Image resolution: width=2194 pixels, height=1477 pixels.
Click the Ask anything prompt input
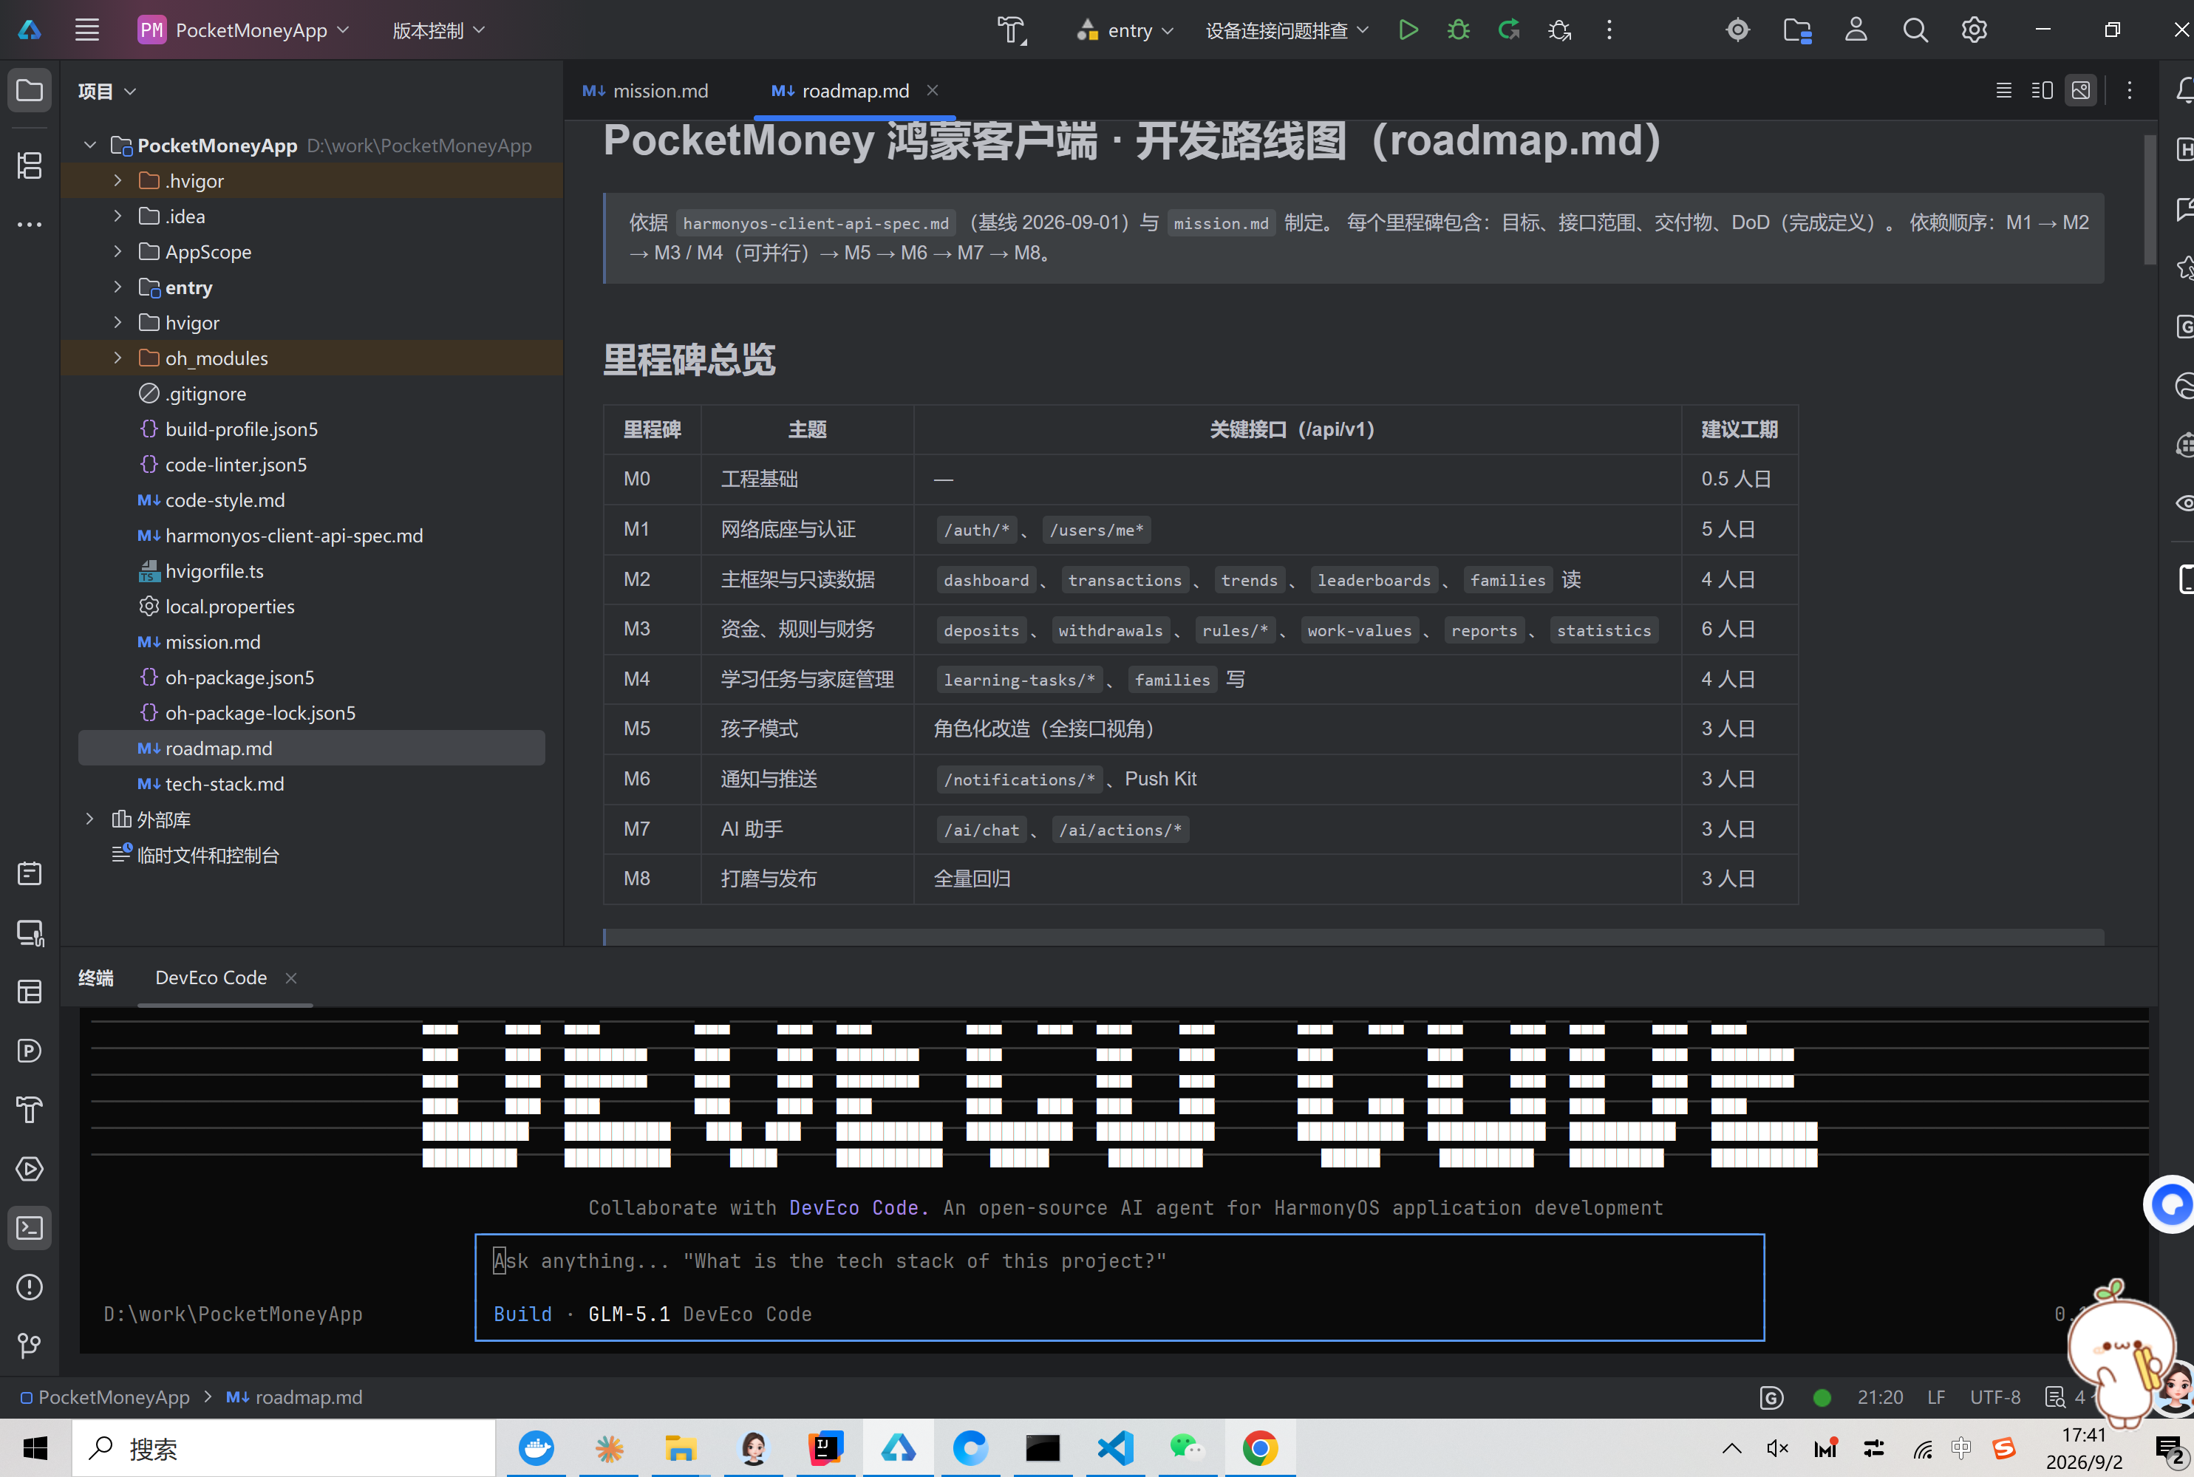(1119, 1262)
